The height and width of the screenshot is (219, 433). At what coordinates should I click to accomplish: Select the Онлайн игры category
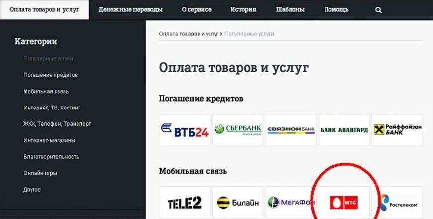click(40, 173)
